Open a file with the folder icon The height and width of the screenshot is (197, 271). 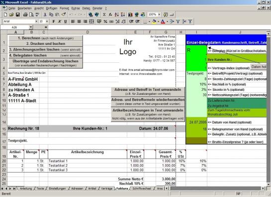[x=11, y=14]
